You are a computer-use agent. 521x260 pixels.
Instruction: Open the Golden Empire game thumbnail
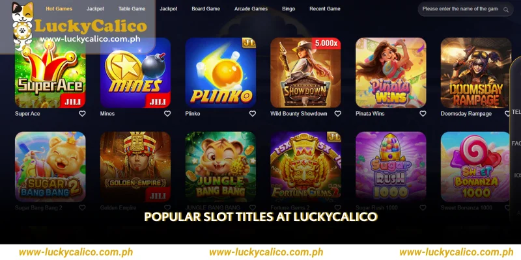pyautogui.click(x=135, y=167)
